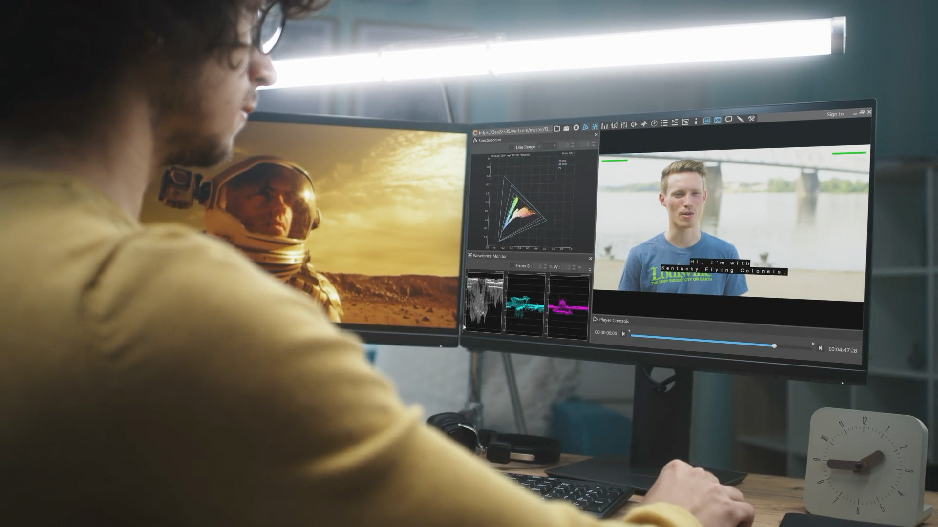
Task: Click the briefcase toolbar icon
Action: 566,128
